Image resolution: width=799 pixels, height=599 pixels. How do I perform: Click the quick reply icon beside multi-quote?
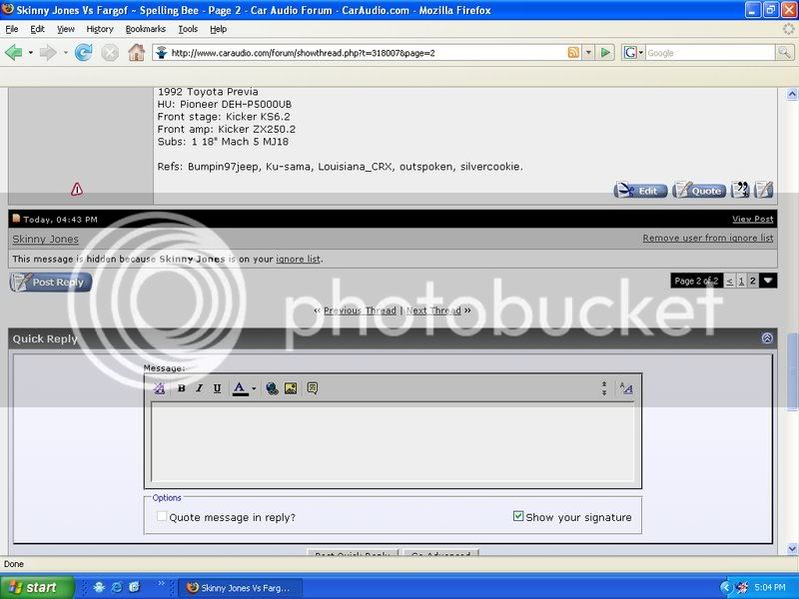click(764, 190)
